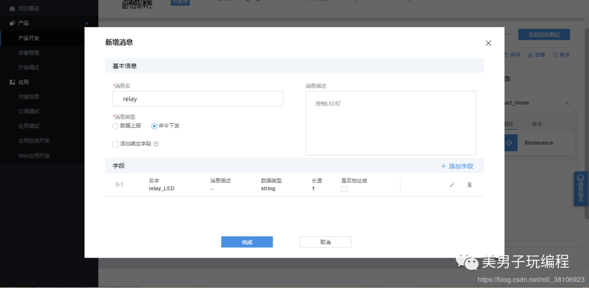The width and height of the screenshot is (589, 288).
Task: Tick the 是否地址域 checkbox for relay_LED
Action: pyautogui.click(x=344, y=189)
